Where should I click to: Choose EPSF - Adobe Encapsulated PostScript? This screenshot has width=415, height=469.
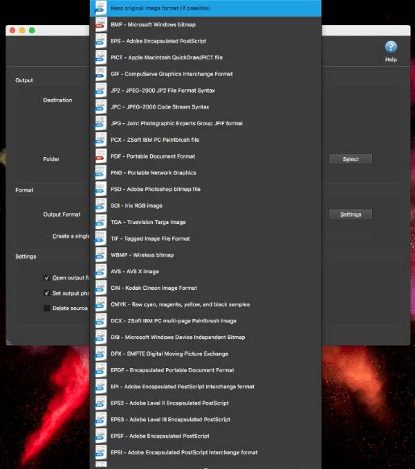[205, 436]
